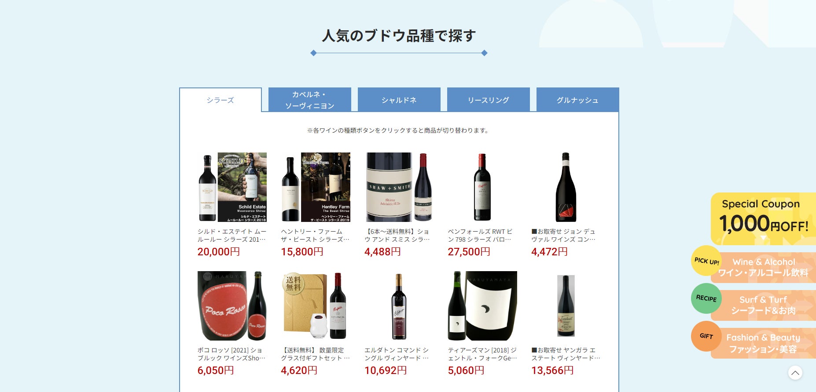This screenshot has width=816, height=392.
Task: Switch to the シャルドネ tab
Action: pos(399,100)
